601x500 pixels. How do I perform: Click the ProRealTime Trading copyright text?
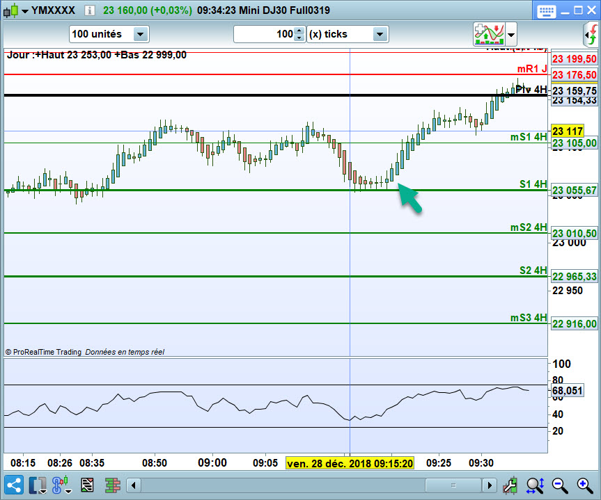click(43, 352)
